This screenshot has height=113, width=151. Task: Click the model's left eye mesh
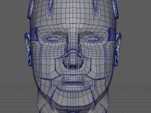click(x=94, y=39)
